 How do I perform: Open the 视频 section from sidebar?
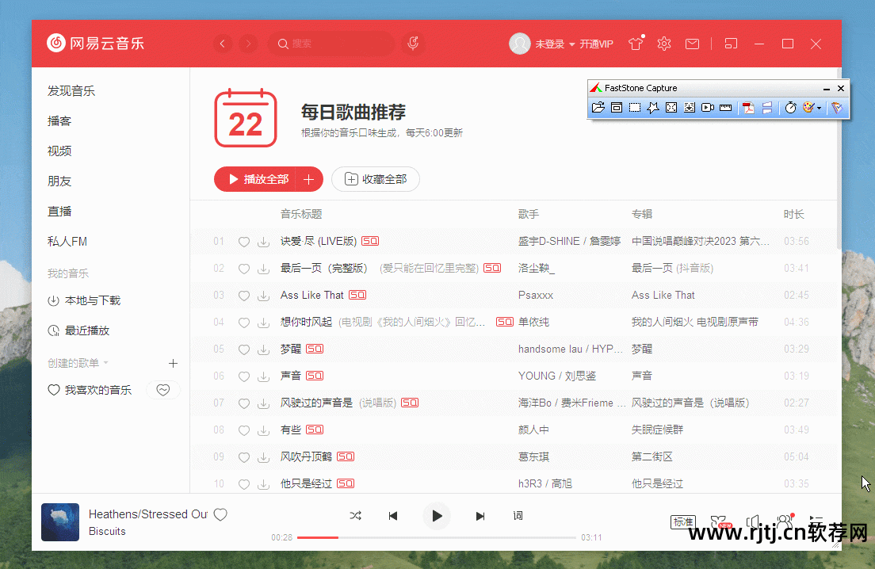click(60, 151)
